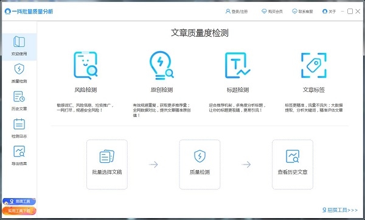Click the 原创检测 lightbulb icon
This screenshot has height=220, width=365.
161,65
